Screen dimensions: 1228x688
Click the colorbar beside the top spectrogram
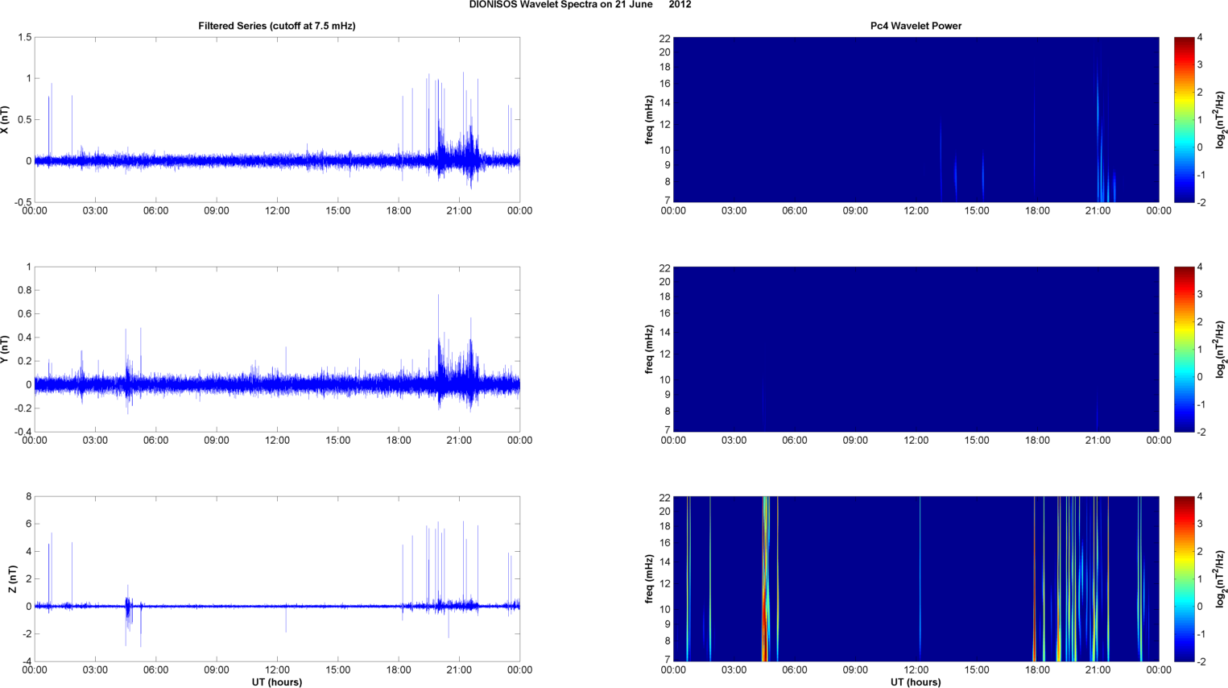pos(1184,120)
